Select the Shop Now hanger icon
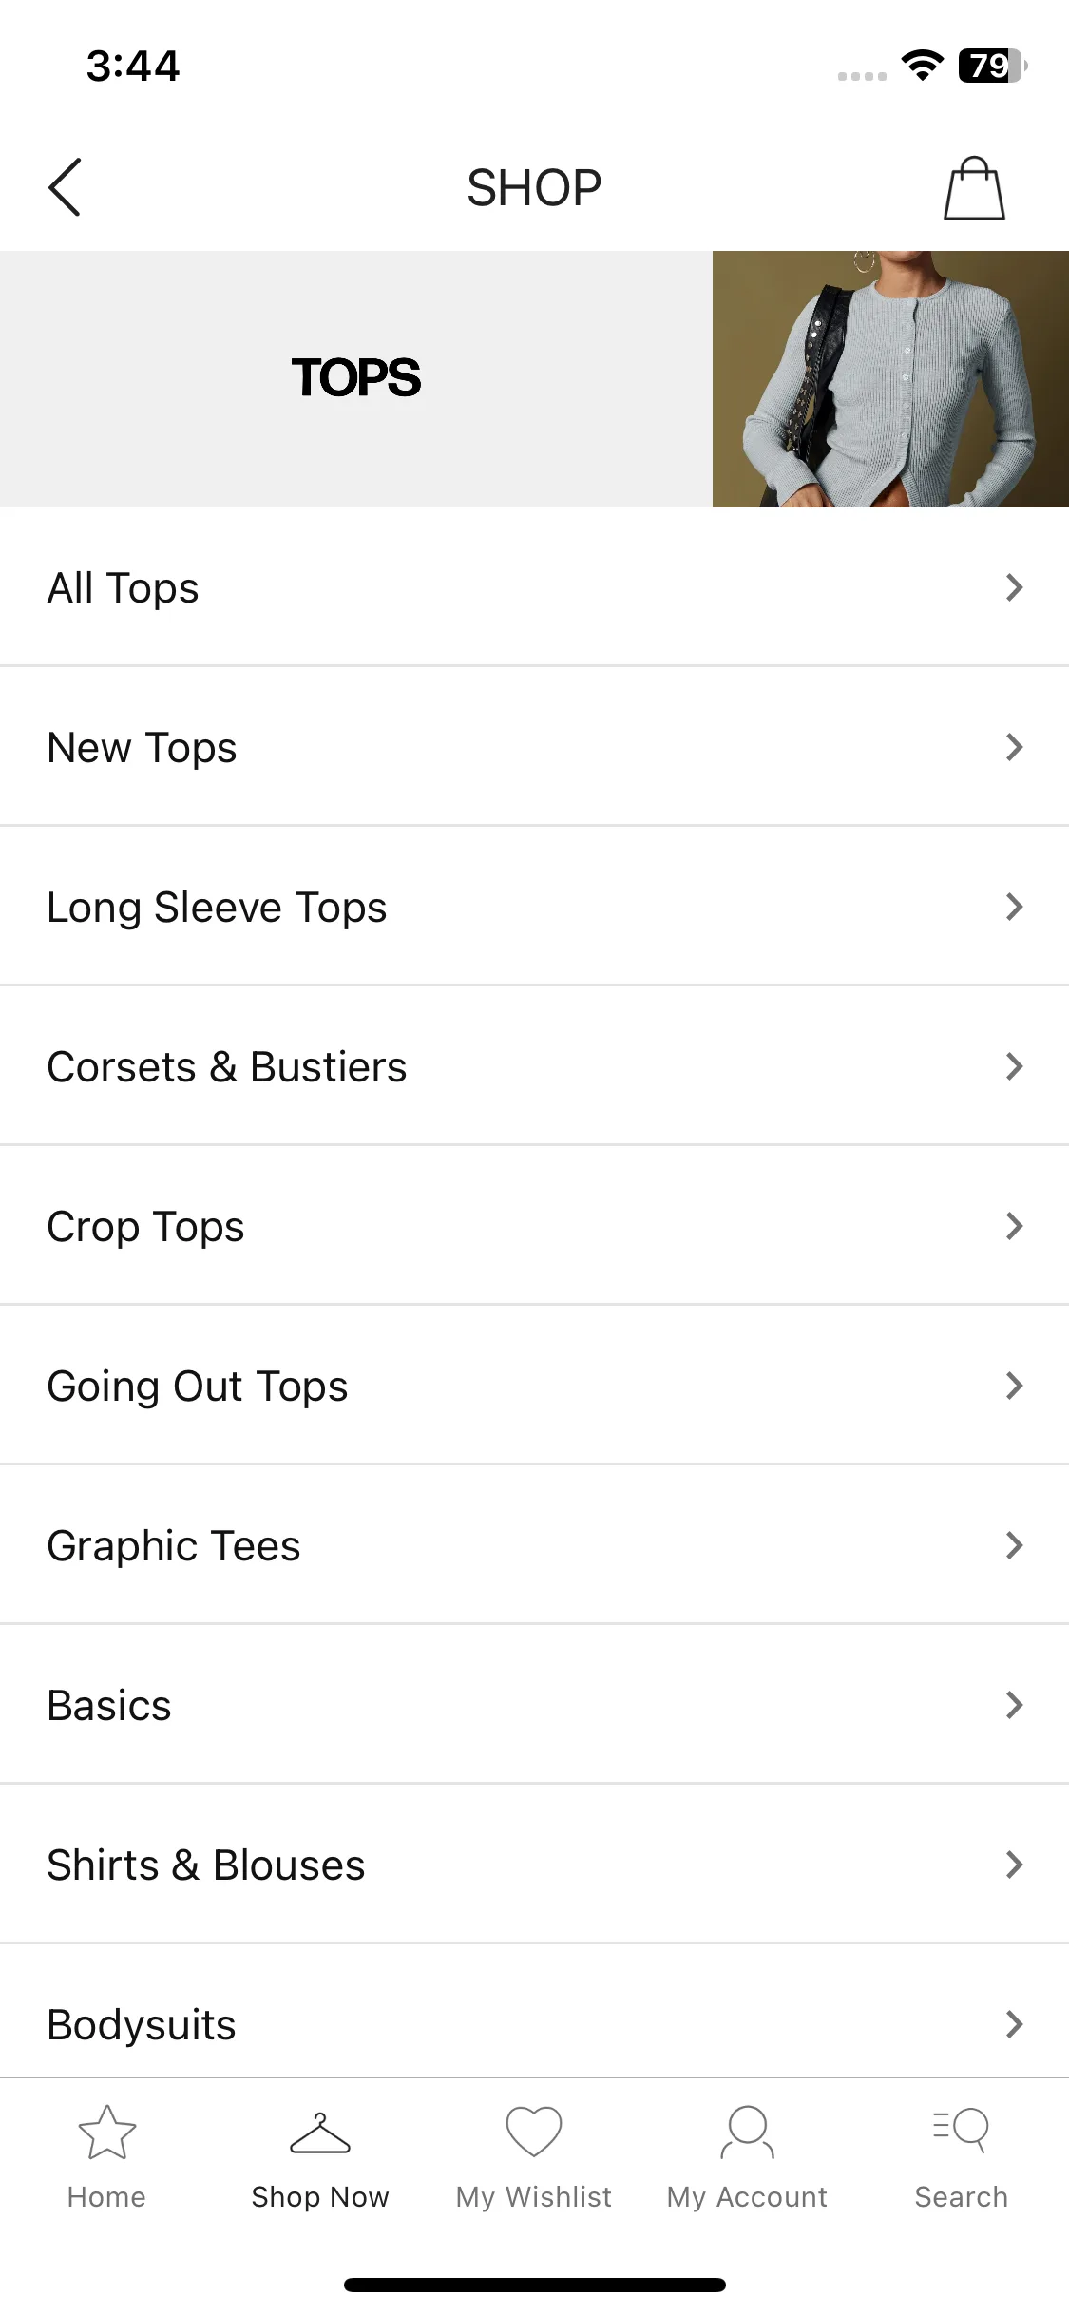Image resolution: width=1069 pixels, height=2315 pixels. tap(320, 2133)
